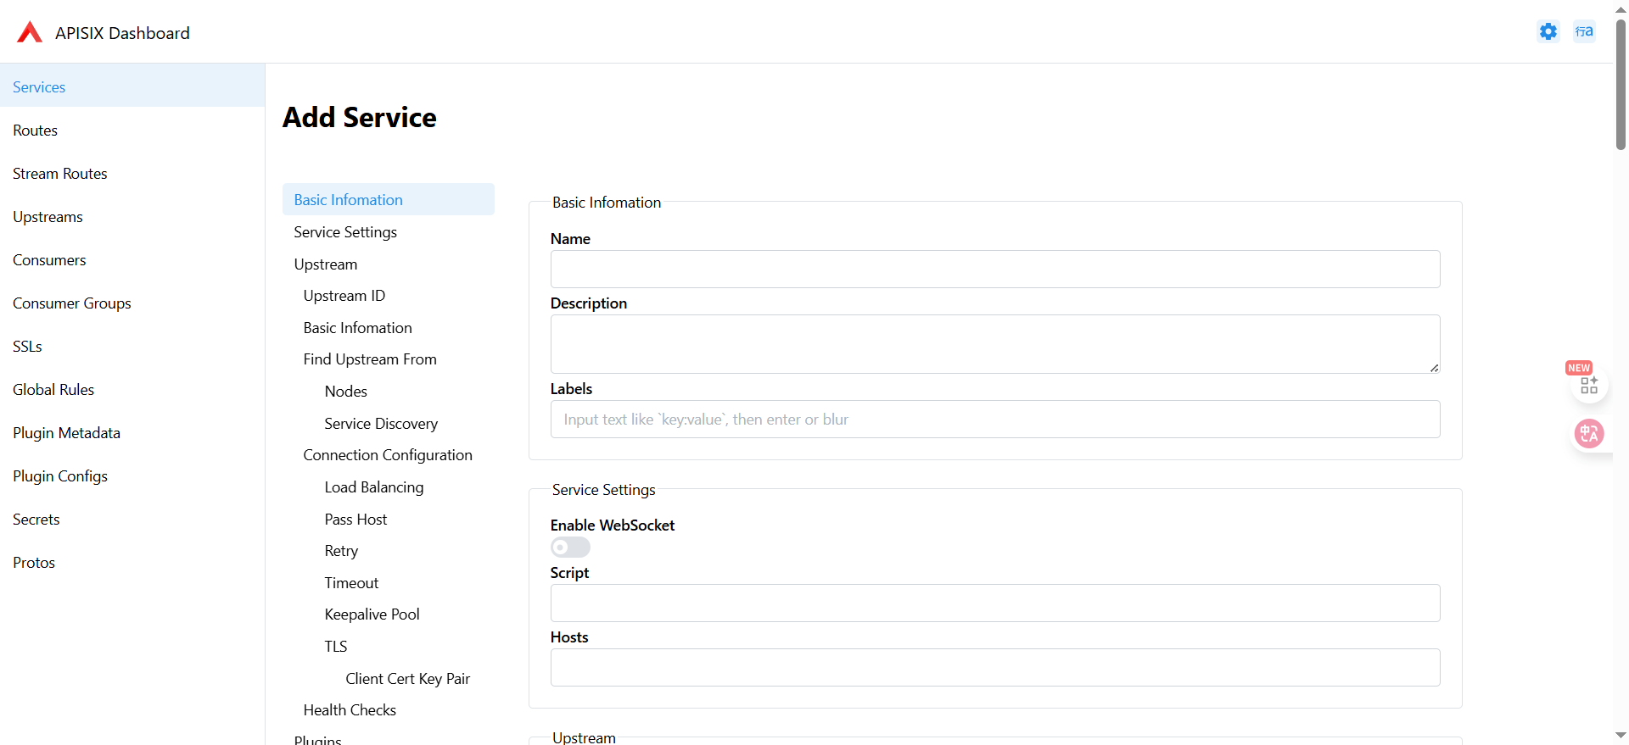The image size is (1629, 745).
Task: Jump to Basic Infomation highlighted anchor
Action: tap(389, 199)
